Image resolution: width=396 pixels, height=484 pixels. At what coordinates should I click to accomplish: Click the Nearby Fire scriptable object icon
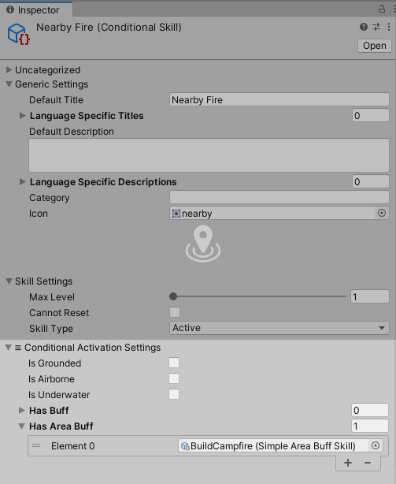pyautogui.click(x=18, y=34)
